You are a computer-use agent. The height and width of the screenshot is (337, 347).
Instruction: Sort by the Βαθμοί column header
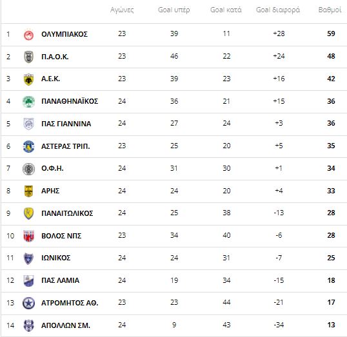tap(330, 10)
